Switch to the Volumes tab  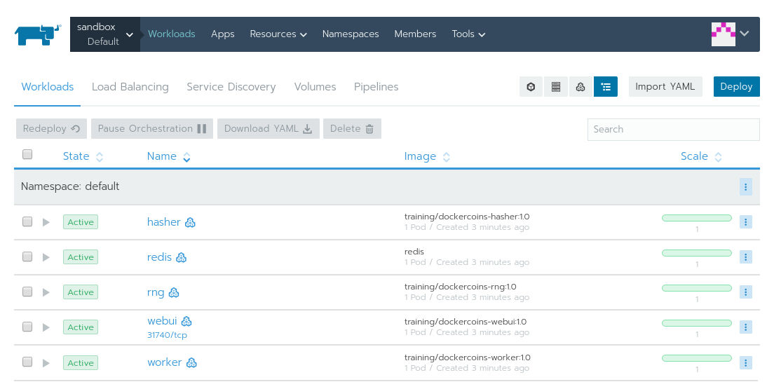pos(315,87)
